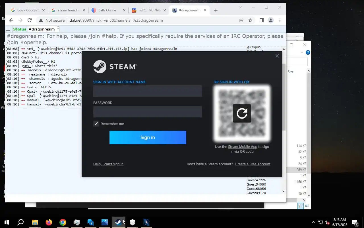The image size is (364, 228).
Task: Select @Empus in the nick list
Action: coord(253,47)
